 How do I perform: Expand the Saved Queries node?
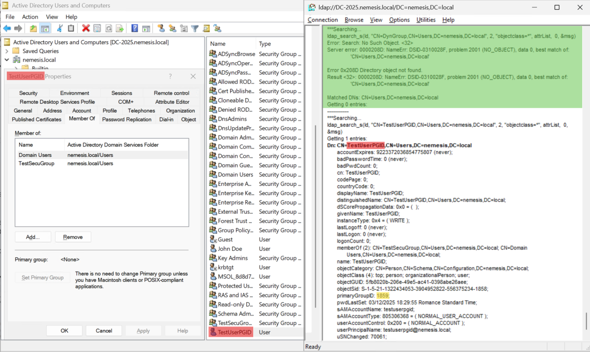[x=8, y=51]
